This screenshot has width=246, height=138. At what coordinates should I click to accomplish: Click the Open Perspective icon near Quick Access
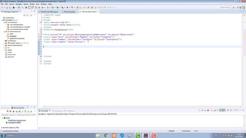(x=233, y=8)
